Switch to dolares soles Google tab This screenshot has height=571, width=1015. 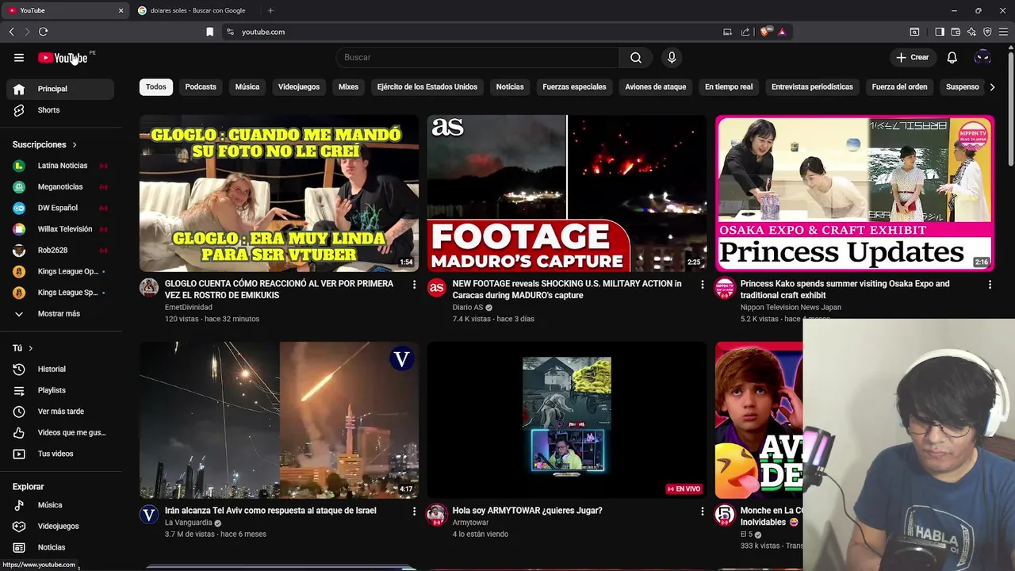click(x=197, y=10)
